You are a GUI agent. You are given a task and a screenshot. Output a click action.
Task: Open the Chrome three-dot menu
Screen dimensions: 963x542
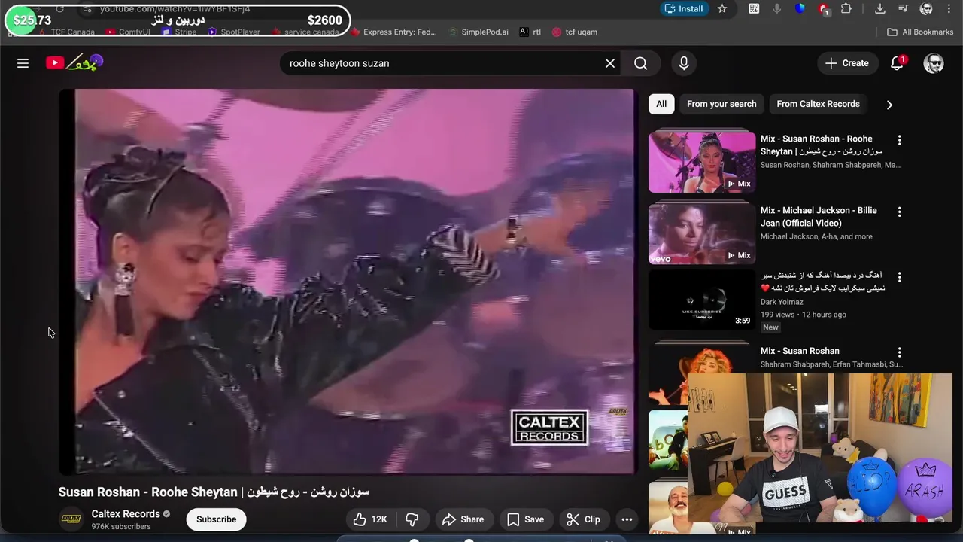[x=949, y=8]
